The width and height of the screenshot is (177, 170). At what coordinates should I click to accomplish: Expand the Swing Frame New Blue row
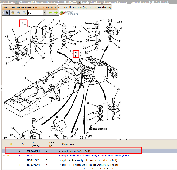click(x=4, y=155)
